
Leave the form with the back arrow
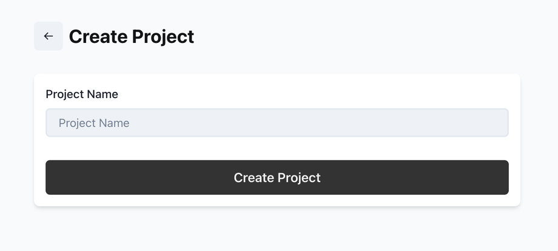point(49,36)
